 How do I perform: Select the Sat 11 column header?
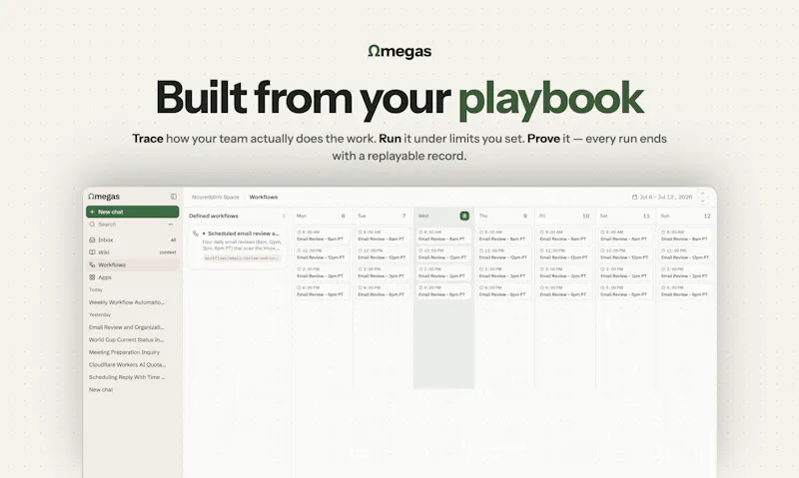click(x=625, y=216)
